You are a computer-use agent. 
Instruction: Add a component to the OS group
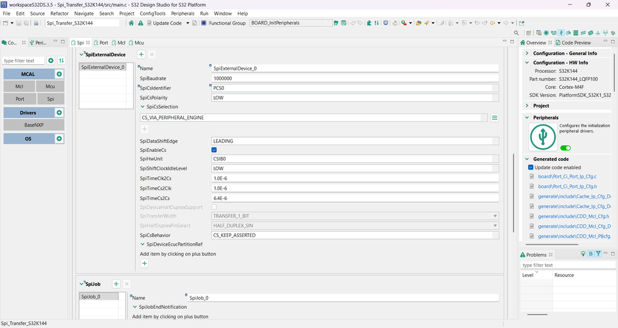pyautogui.click(x=59, y=138)
